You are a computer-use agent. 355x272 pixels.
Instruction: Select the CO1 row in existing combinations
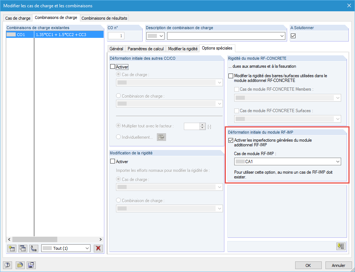coord(55,35)
